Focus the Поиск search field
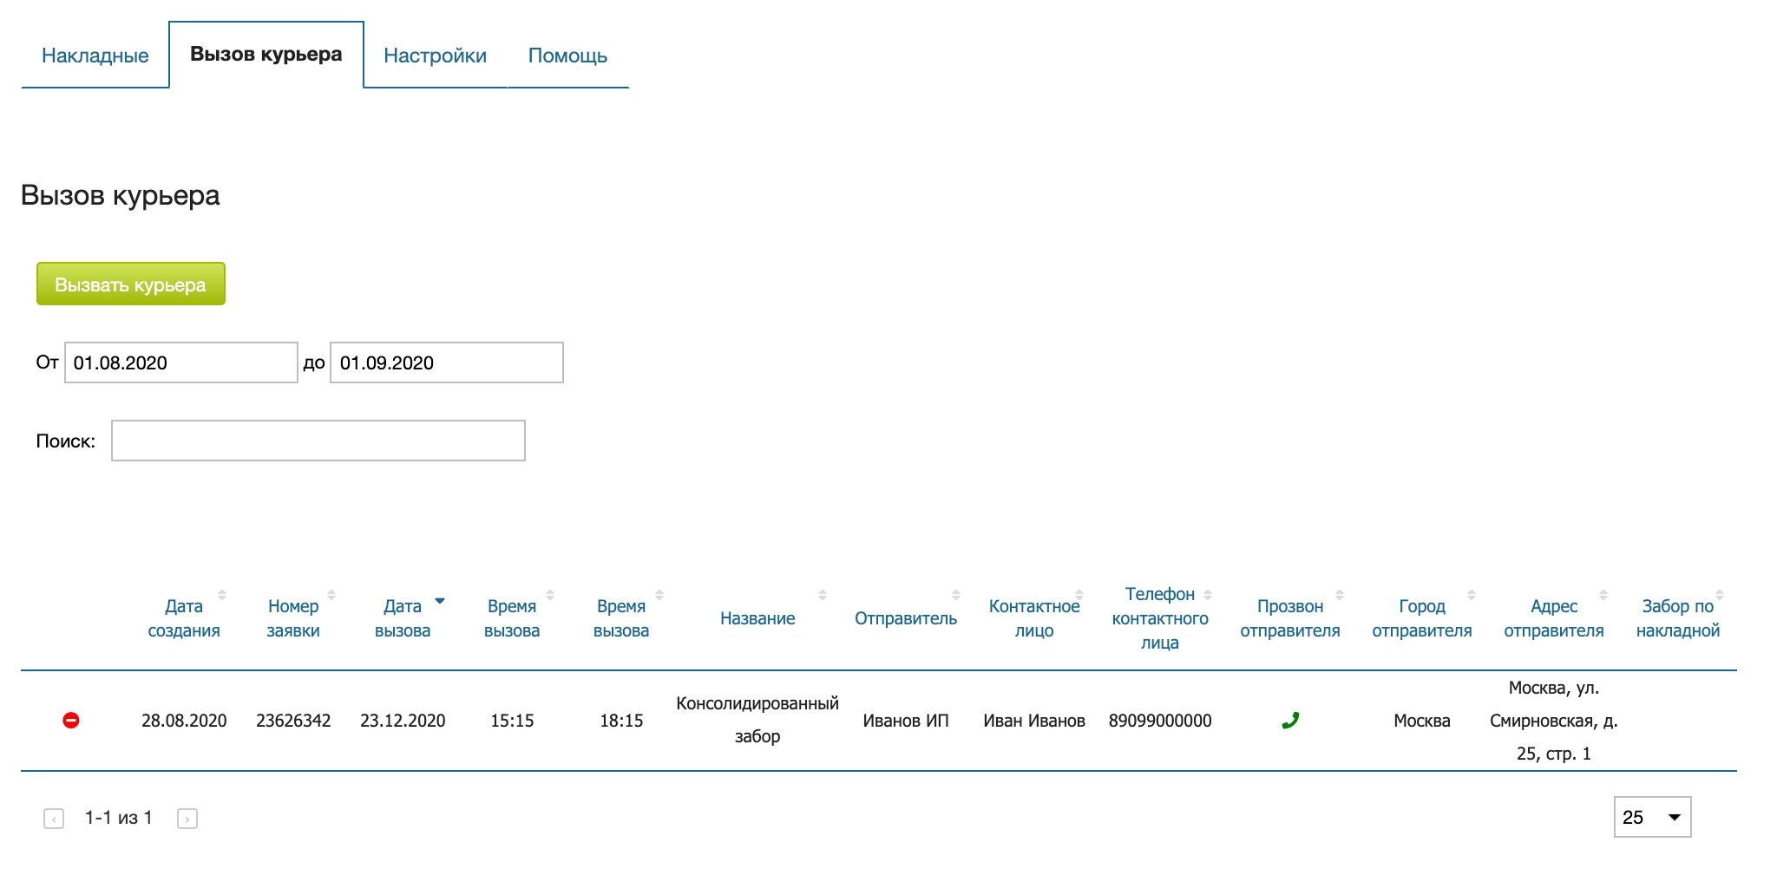 coord(318,441)
